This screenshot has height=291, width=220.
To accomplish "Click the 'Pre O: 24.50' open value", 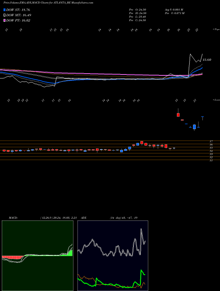I will (x=137, y=10).
